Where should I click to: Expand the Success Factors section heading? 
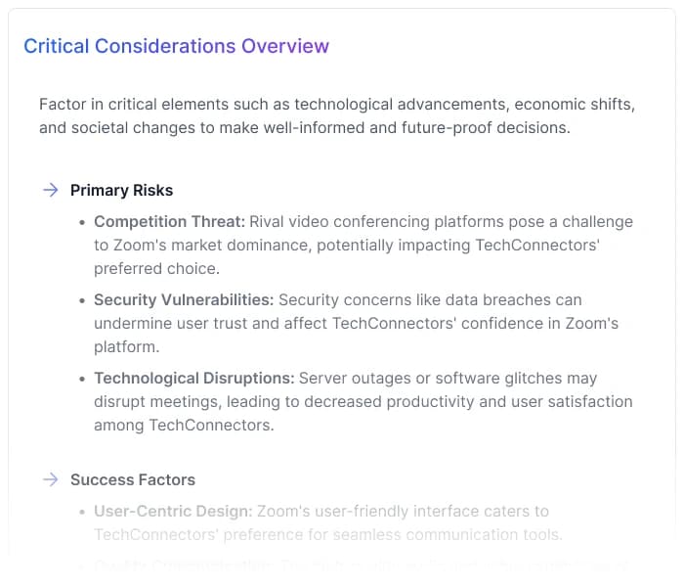coord(133,479)
